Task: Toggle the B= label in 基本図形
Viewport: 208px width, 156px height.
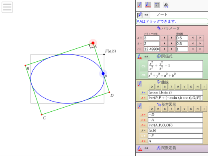Action: [143, 115]
